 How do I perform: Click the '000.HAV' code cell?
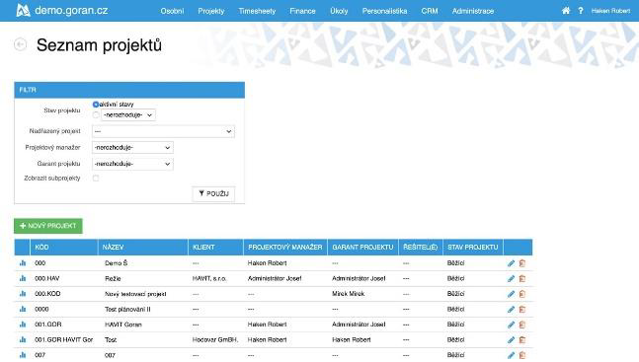[x=47, y=278]
